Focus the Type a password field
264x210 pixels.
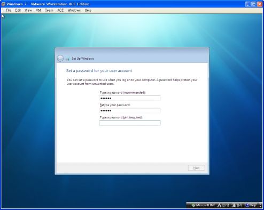pos(130,98)
